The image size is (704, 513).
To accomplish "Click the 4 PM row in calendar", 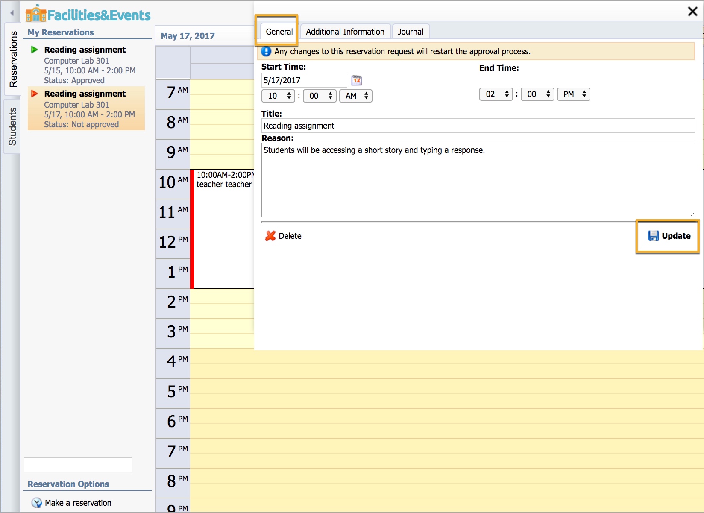I will tap(446, 363).
